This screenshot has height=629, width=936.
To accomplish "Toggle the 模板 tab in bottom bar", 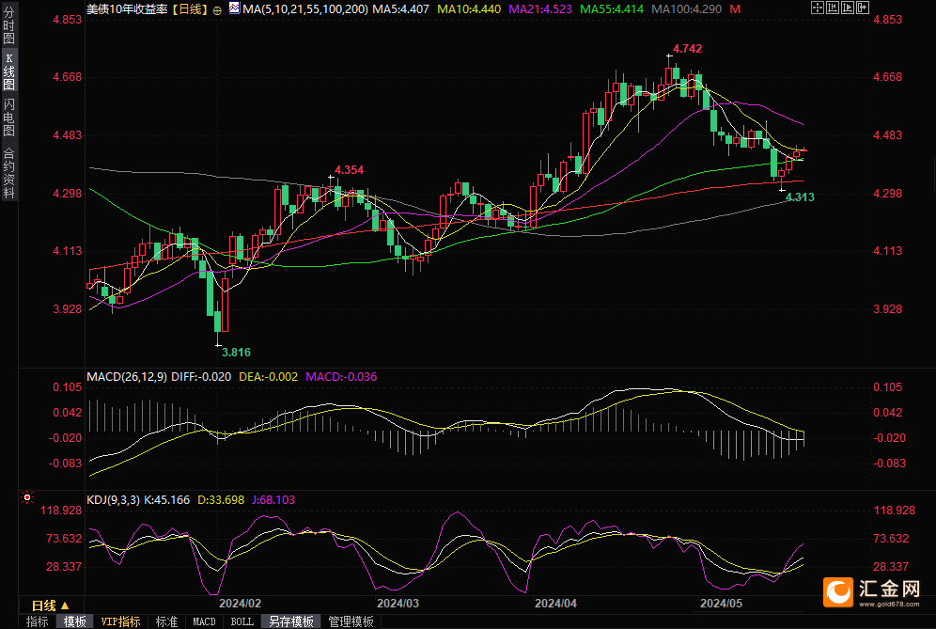I will point(74,621).
